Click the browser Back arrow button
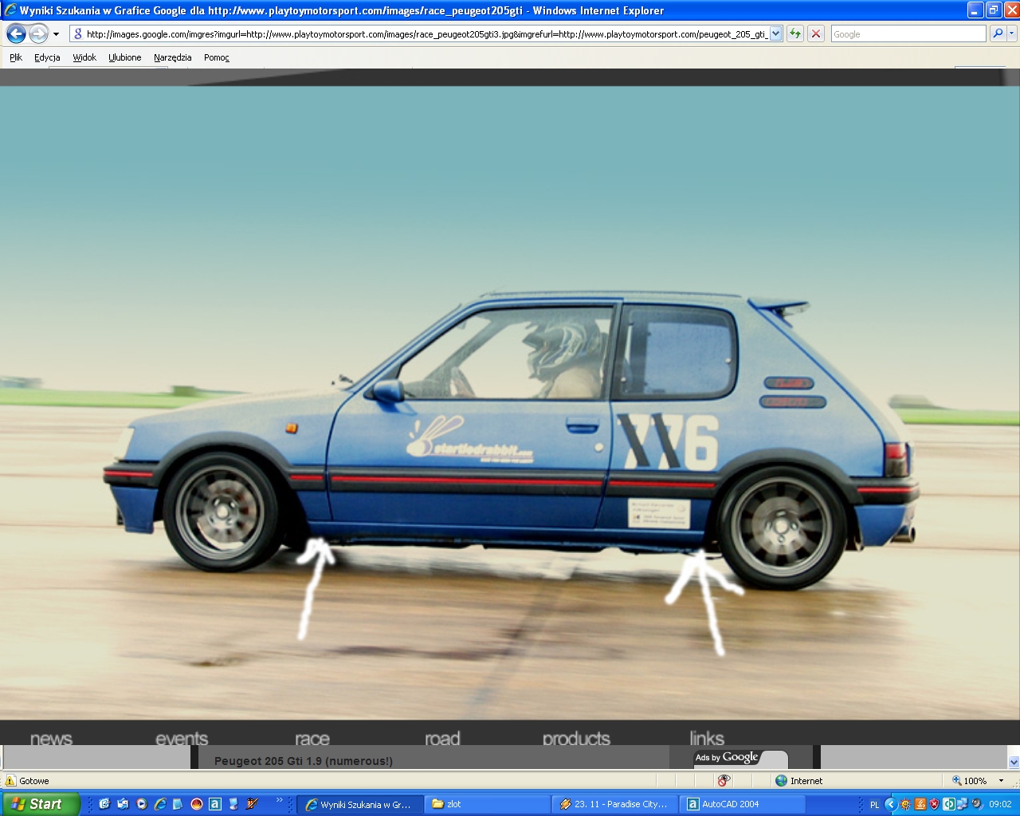 coord(16,33)
